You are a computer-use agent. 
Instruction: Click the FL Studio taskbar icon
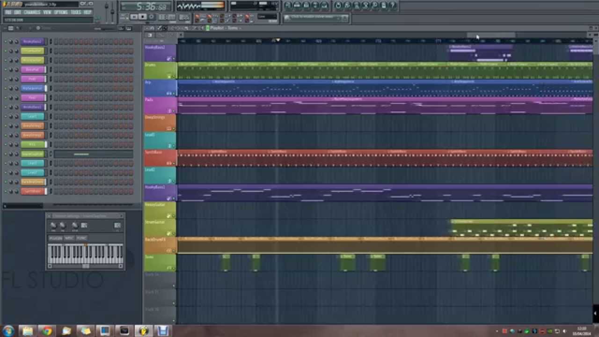click(x=143, y=331)
